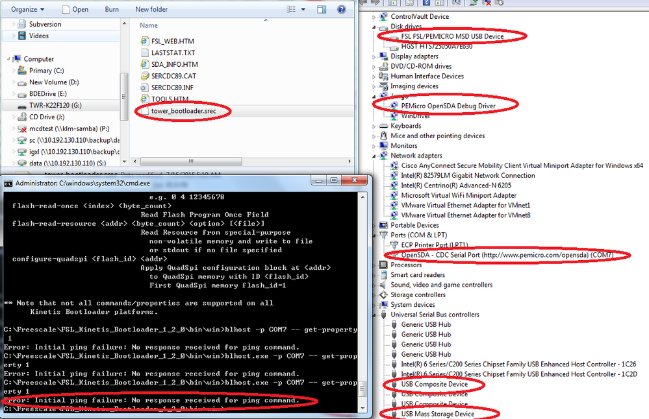Select CD Drive (J:)
This screenshot has height=419, width=649.
[x=47, y=117]
